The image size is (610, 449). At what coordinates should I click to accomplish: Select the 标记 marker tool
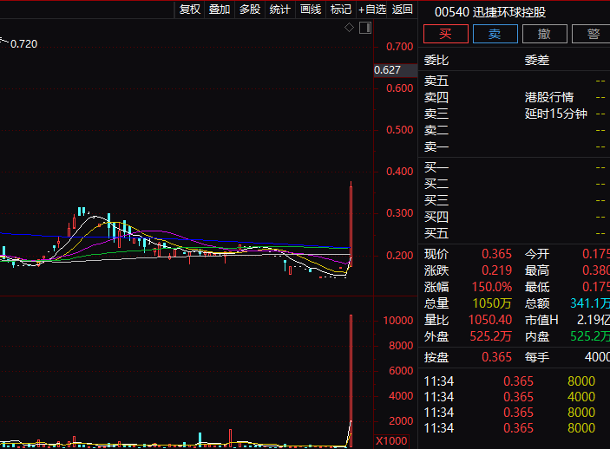(341, 10)
